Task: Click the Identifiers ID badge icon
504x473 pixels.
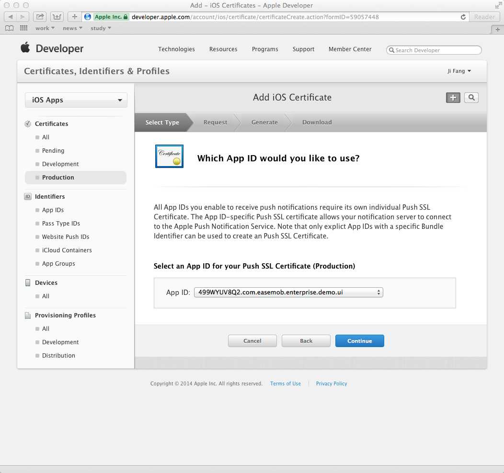Action: click(x=28, y=196)
